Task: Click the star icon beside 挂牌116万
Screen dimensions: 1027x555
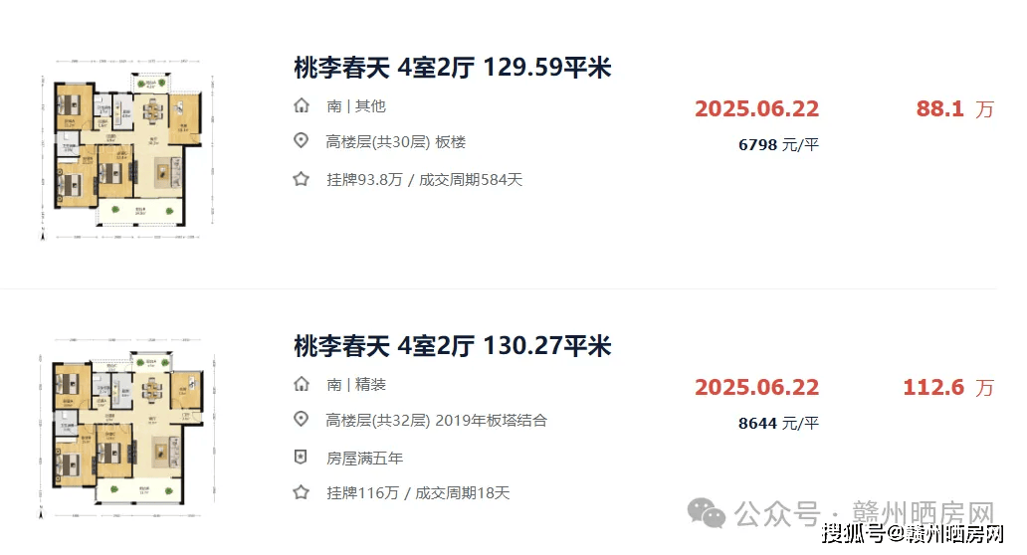Action: pos(301,492)
